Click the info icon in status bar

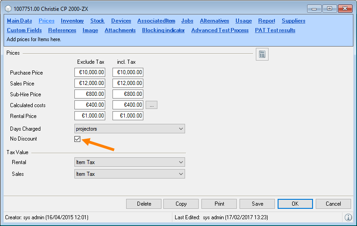pos(348,217)
